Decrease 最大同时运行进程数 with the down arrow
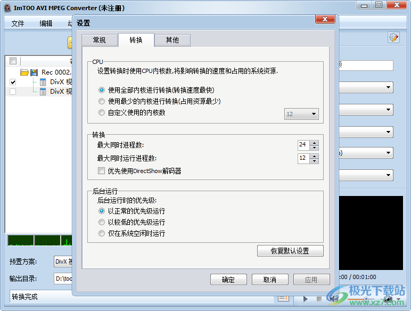The image size is (411, 311). coord(314,161)
